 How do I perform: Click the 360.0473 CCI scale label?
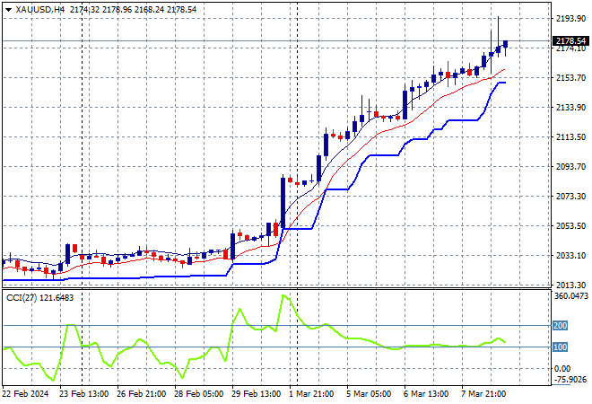click(571, 295)
